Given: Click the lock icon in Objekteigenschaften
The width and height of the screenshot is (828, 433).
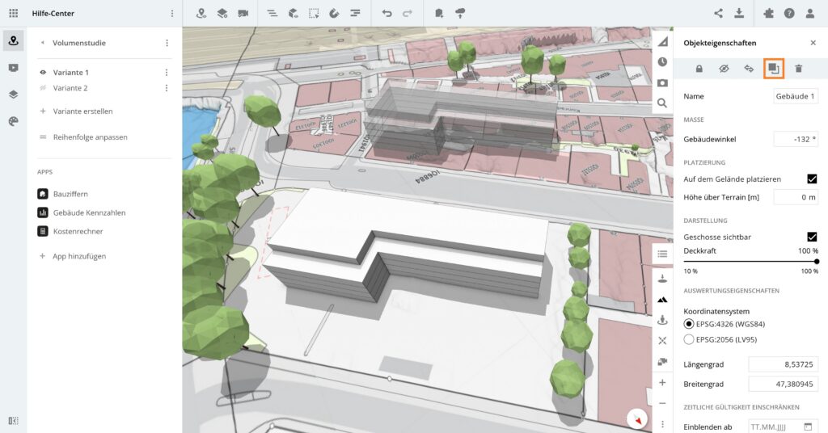Looking at the screenshot, I should pyautogui.click(x=699, y=69).
